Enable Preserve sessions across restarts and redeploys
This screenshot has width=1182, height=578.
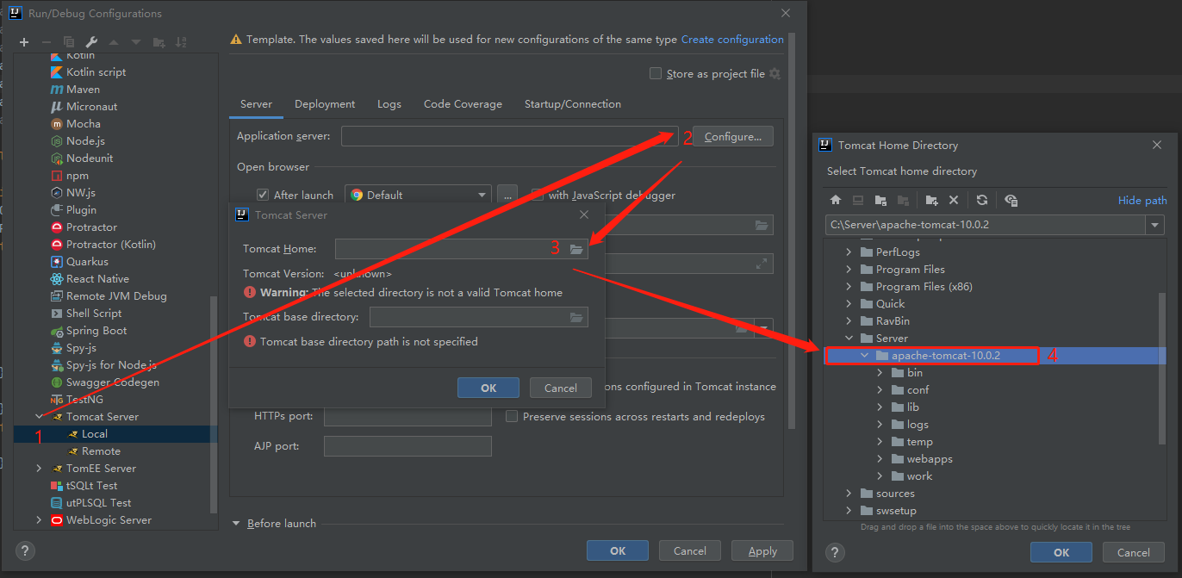[512, 417]
